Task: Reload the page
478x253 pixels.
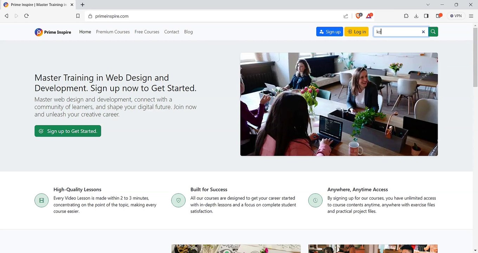Action: (x=26, y=16)
